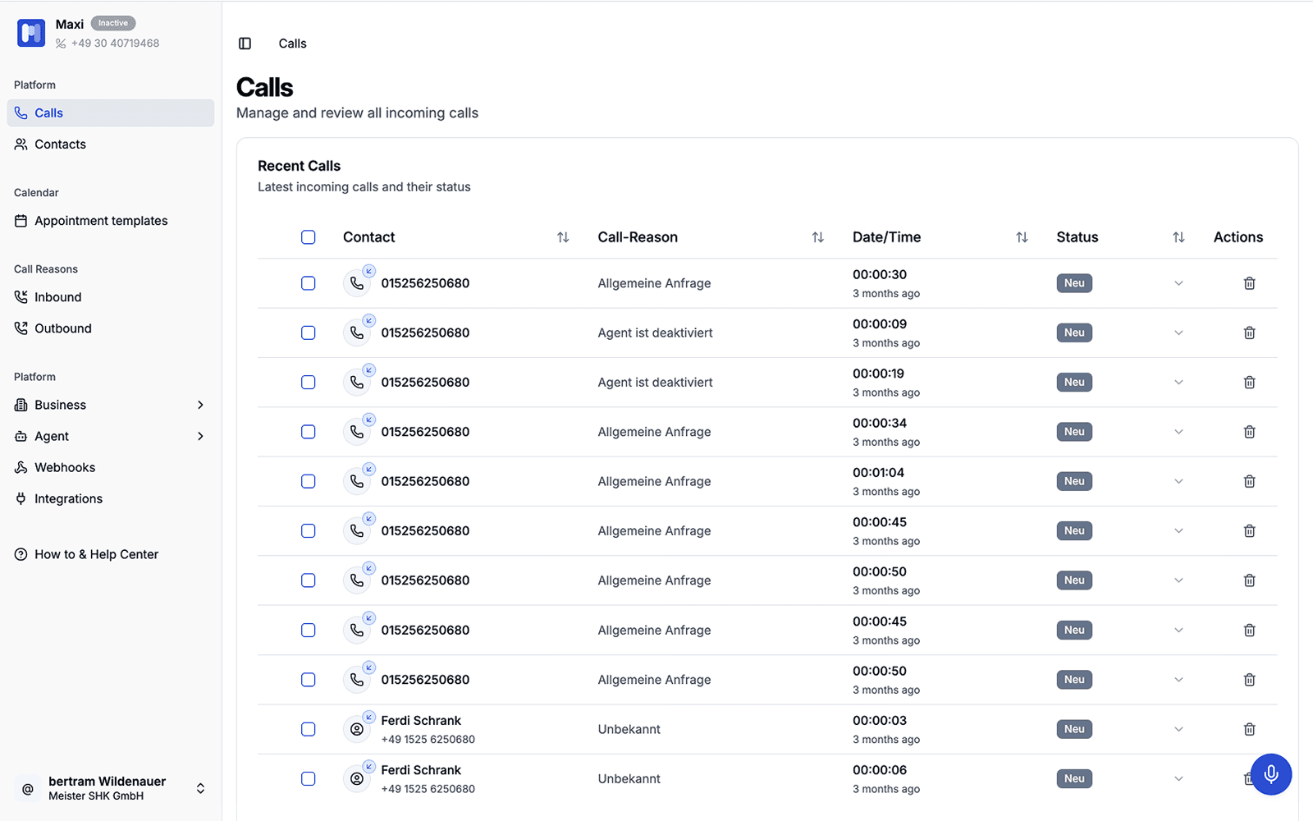Sort by Date/Time column arrows

(1022, 237)
